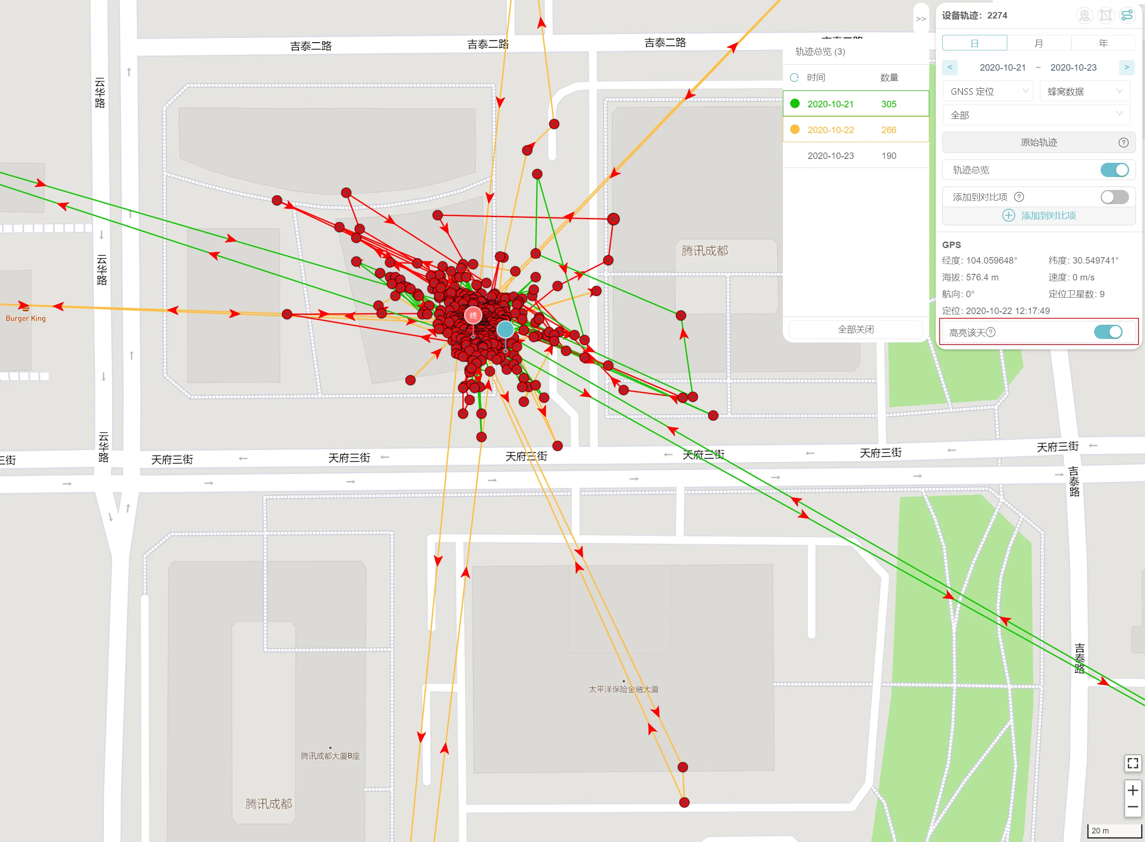1145x842 pixels.
Task: Enter fullscreen map mode
Action: tap(1132, 763)
